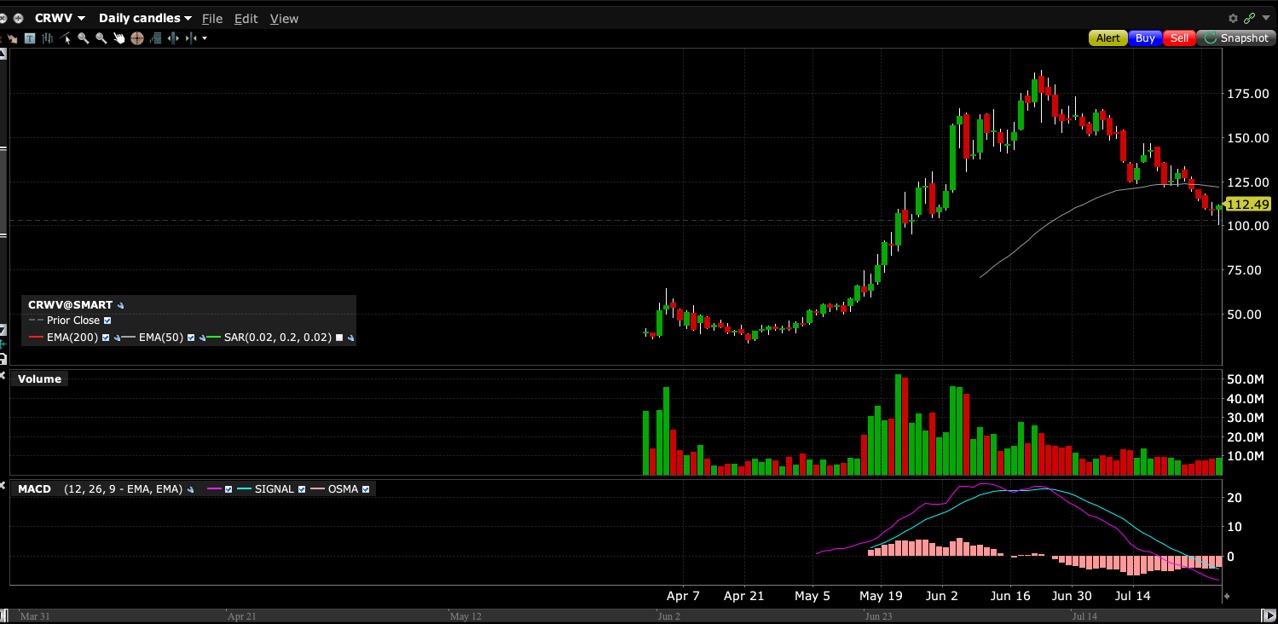Open the File menu
Viewport: 1278px width, 624px height.
[211, 19]
